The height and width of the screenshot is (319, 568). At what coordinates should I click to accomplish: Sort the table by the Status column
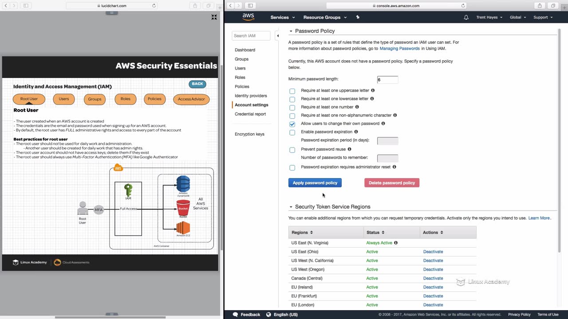[375, 232]
